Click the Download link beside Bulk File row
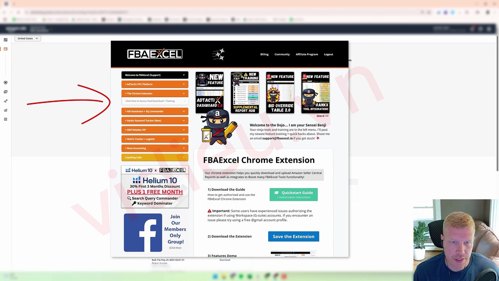The height and width of the screenshot is (281, 499). click(x=225, y=260)
